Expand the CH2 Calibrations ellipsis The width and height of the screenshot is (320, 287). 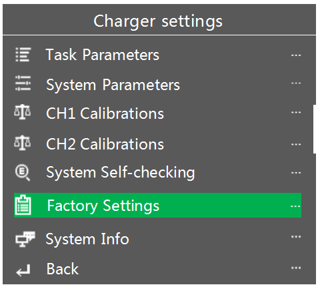(296, 144)
